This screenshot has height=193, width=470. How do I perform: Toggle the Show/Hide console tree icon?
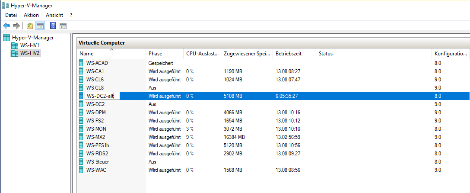(40, 26)
